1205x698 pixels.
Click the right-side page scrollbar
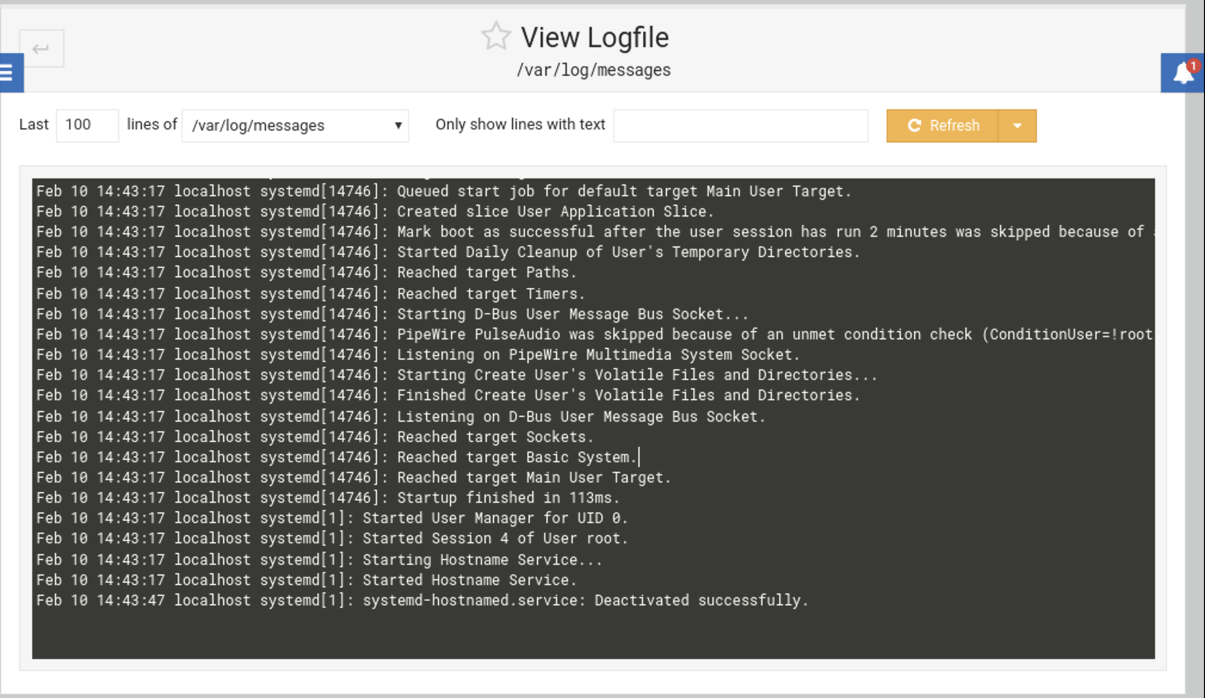pos(1195,349)
